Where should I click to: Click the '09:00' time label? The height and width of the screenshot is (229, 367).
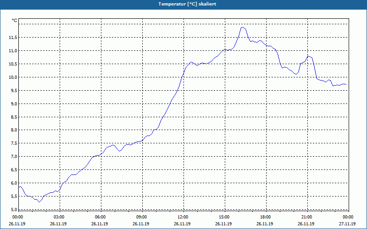click(142, 217)
